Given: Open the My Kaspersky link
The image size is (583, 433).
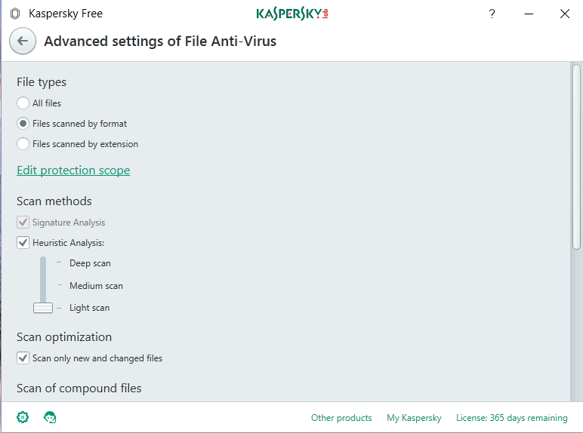Looking at the screenshot, I should (414, 418).
